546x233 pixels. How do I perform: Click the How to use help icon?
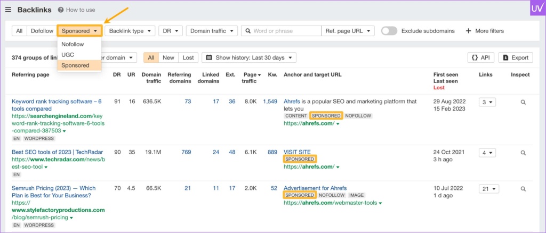click(x=61, y=10)
